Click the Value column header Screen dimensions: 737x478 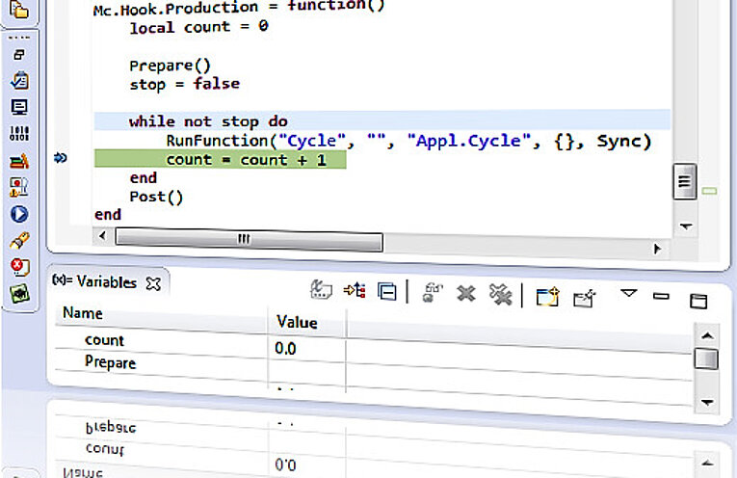coord(297,322)
